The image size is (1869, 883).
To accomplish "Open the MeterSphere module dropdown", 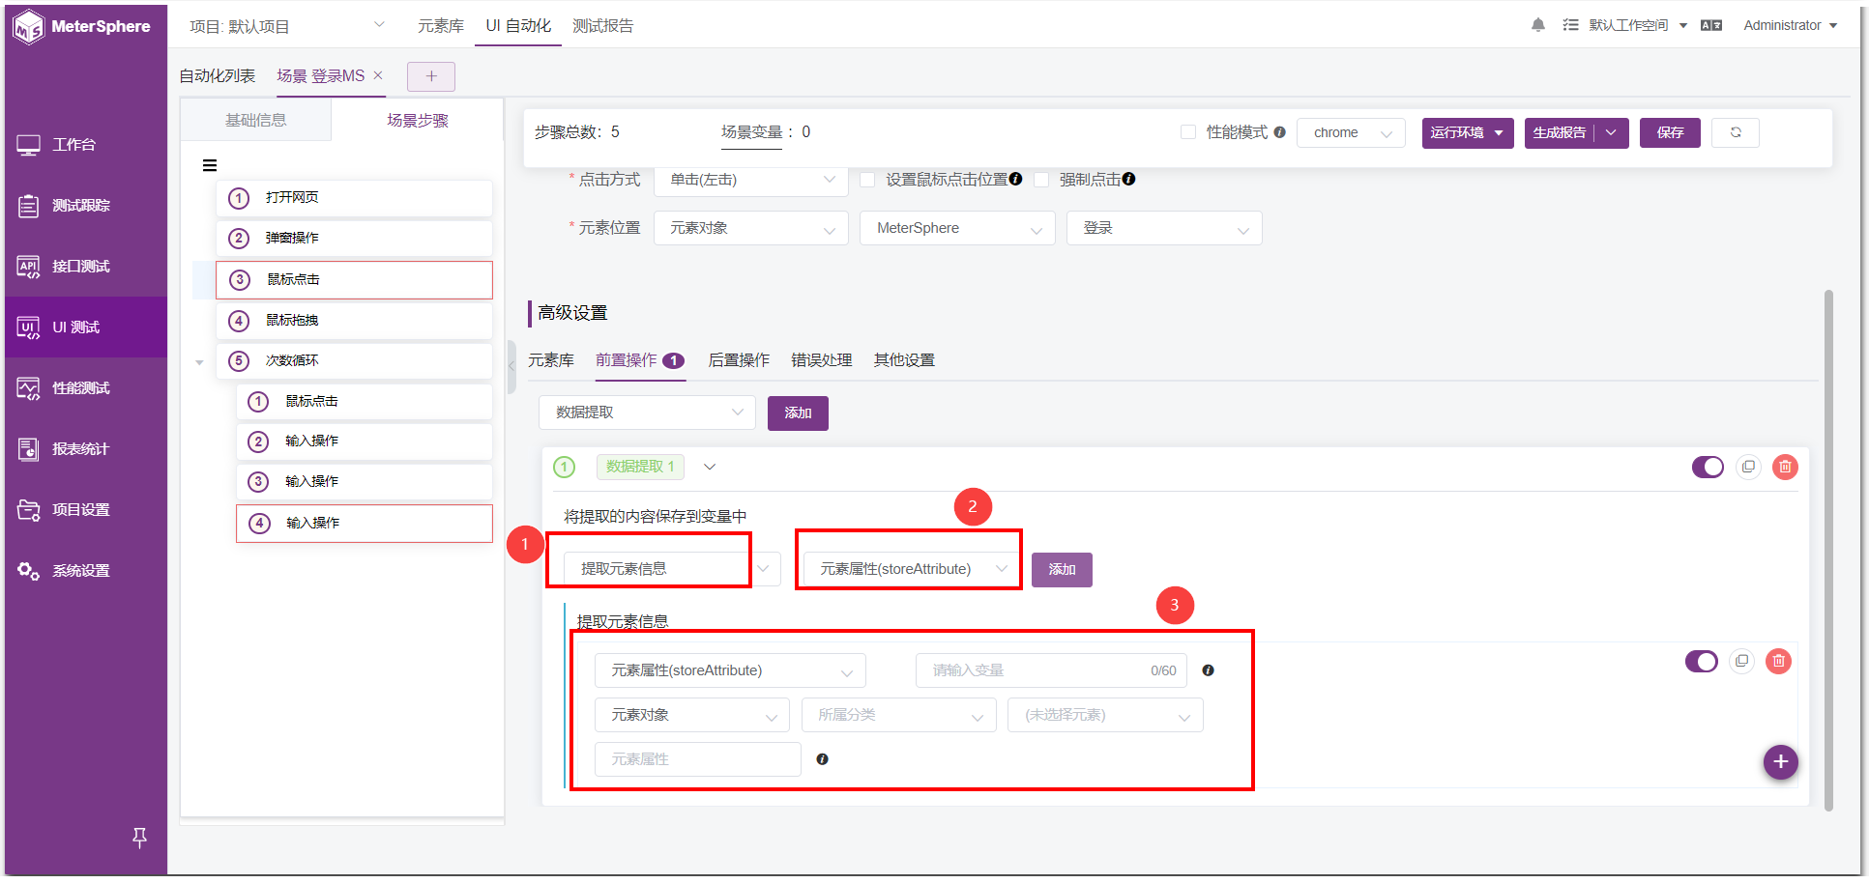I will click(957, 228).
